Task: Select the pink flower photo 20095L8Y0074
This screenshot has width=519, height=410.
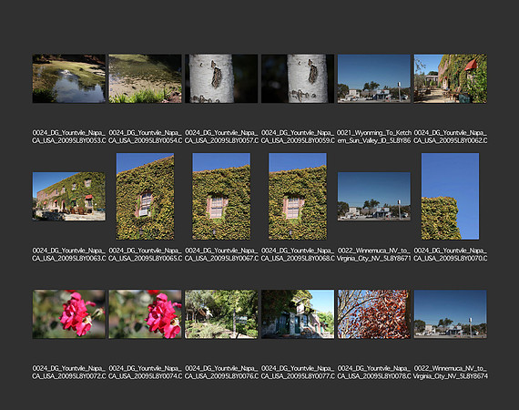Action: pos(145,314)
